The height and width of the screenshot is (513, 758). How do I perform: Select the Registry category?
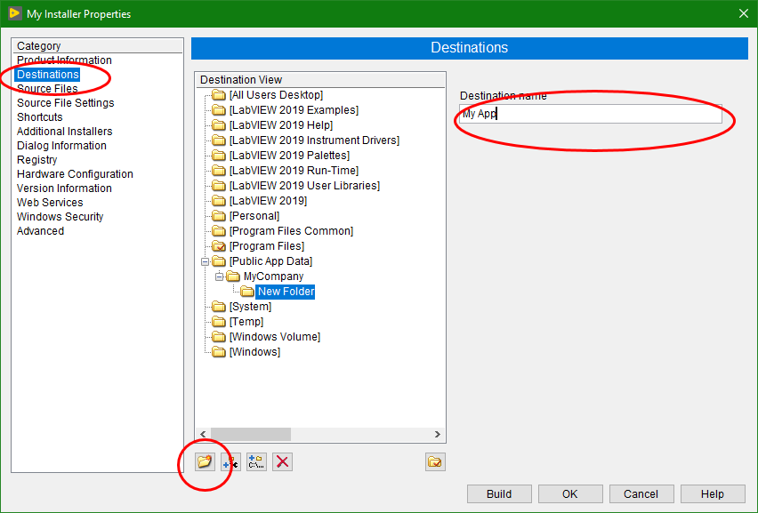point(36,160)
